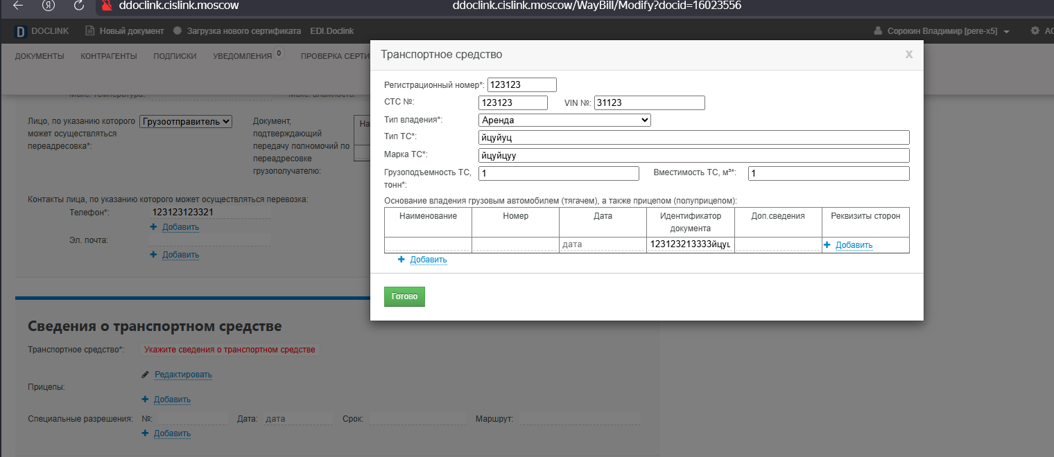Click Добавить link below ownership table
Screen dimensions: 1054x457
(429, 260)
